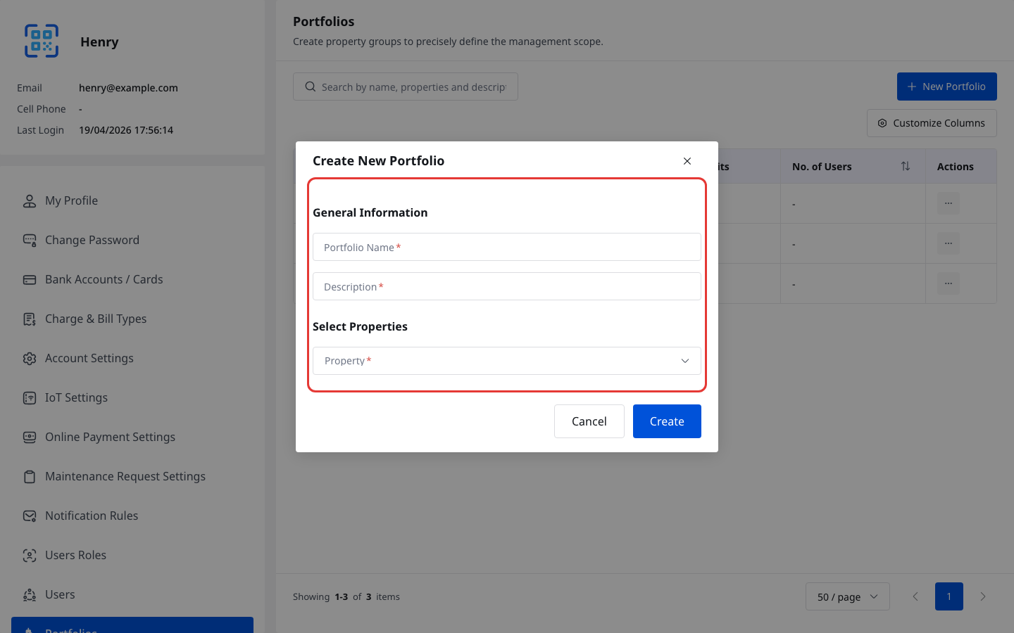The width and height of the screenshot is (1014, 633).
Task: Open Notification Rules
Action: tap(132, 516)
